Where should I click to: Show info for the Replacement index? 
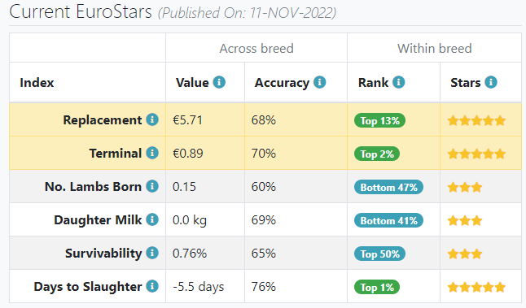coord(152,119)
